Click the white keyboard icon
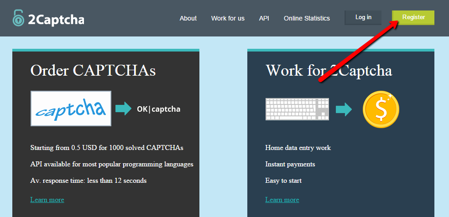 click(x=297, y=109)
